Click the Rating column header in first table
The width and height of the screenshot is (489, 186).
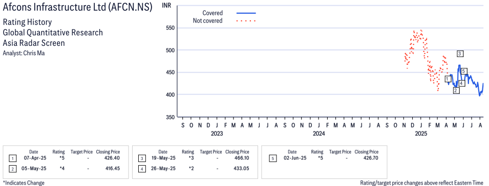pyautogui.click(x=58, y=152)
